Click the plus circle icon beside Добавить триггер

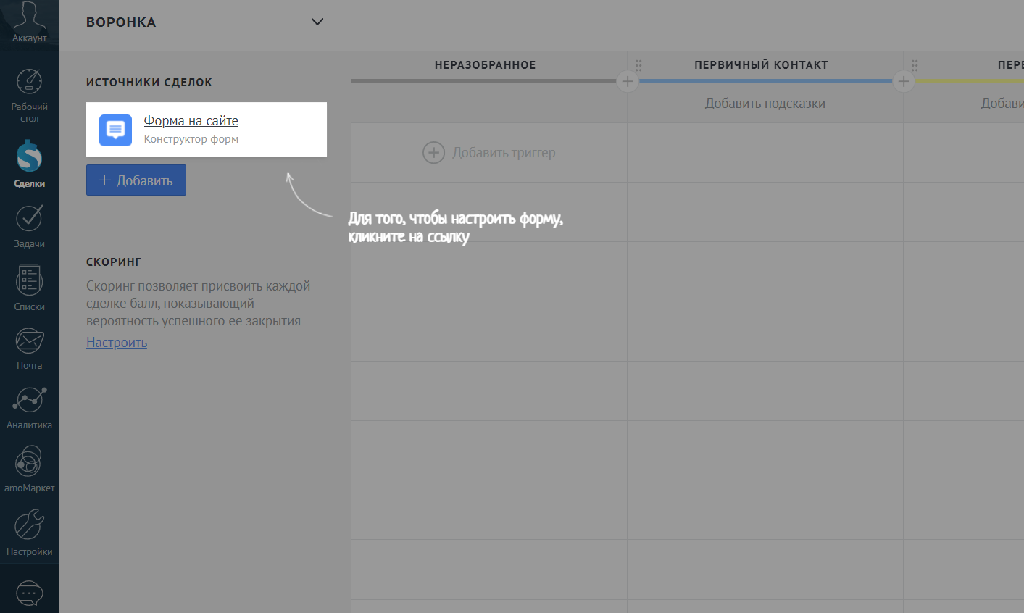point(433,153)
